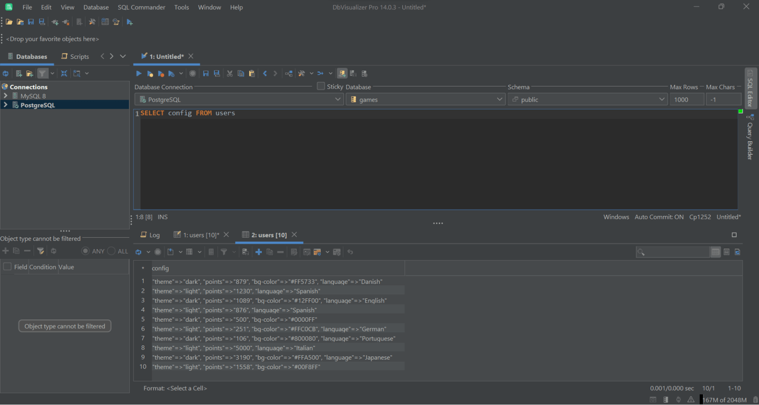The height and width of the screenshot is (405, 759).
Task: Click 'Object type cannot be filtered' button
Action: [65, 326]
